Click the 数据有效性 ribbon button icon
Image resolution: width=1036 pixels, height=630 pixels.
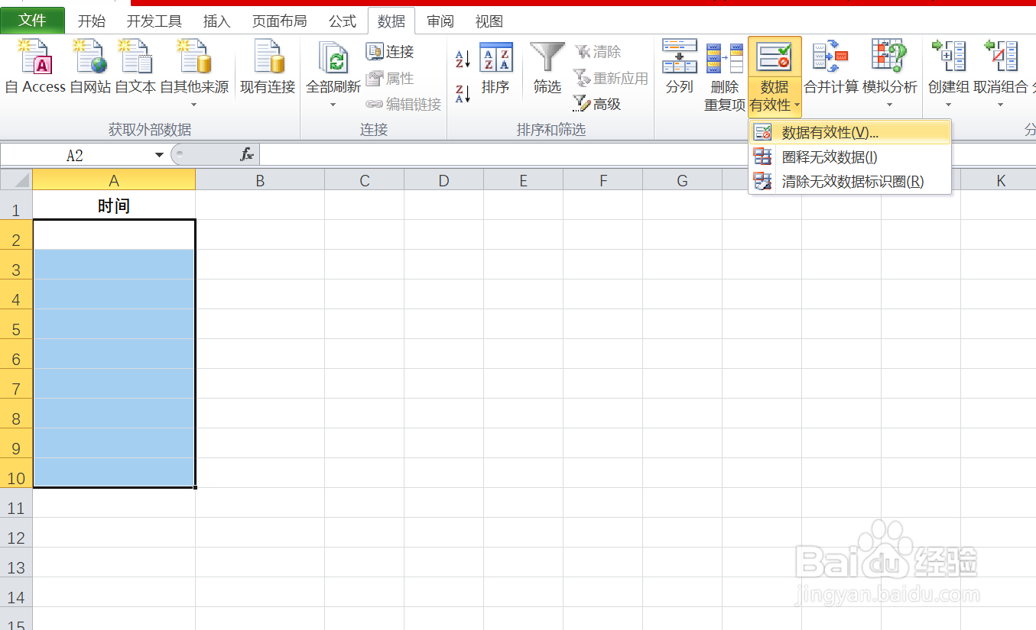click(775, 57)
